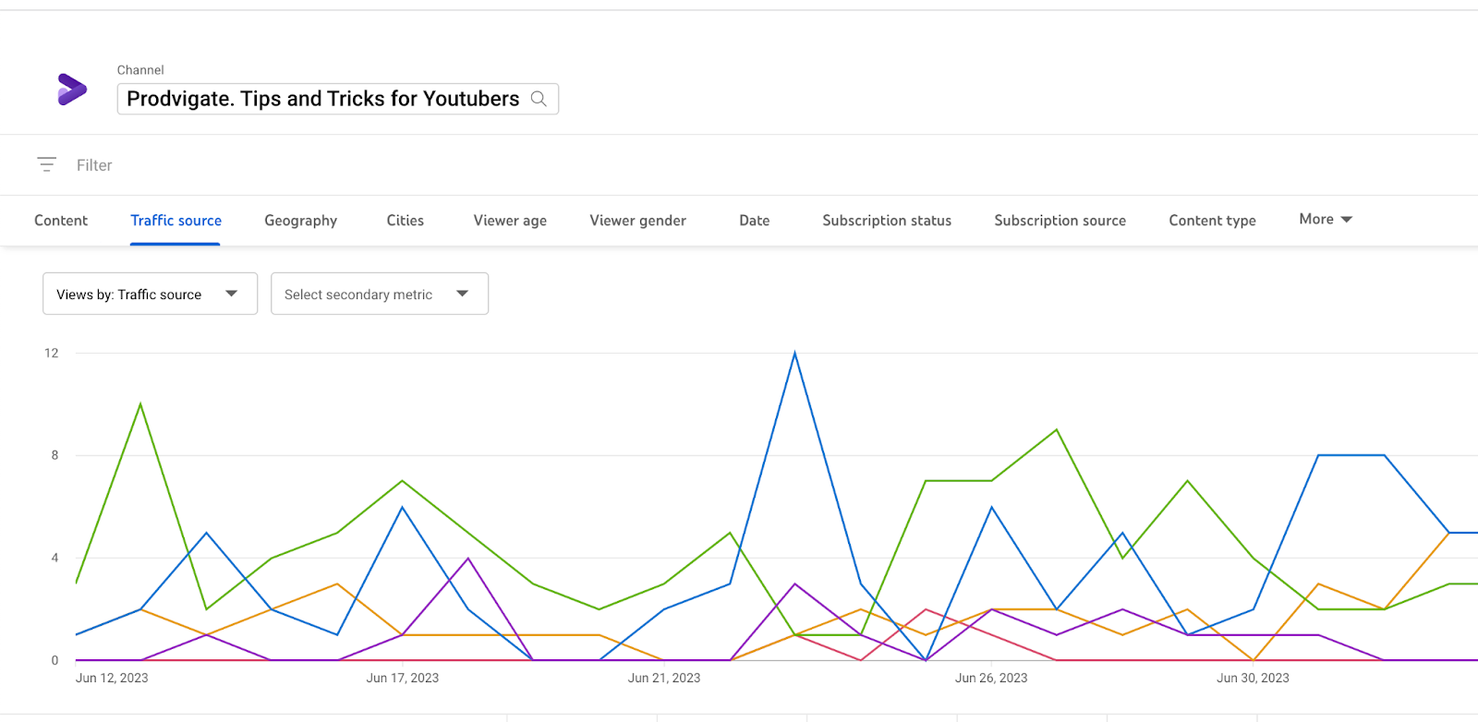
Task: Select the Content type tab
Action: click(x=1212, y=221)
